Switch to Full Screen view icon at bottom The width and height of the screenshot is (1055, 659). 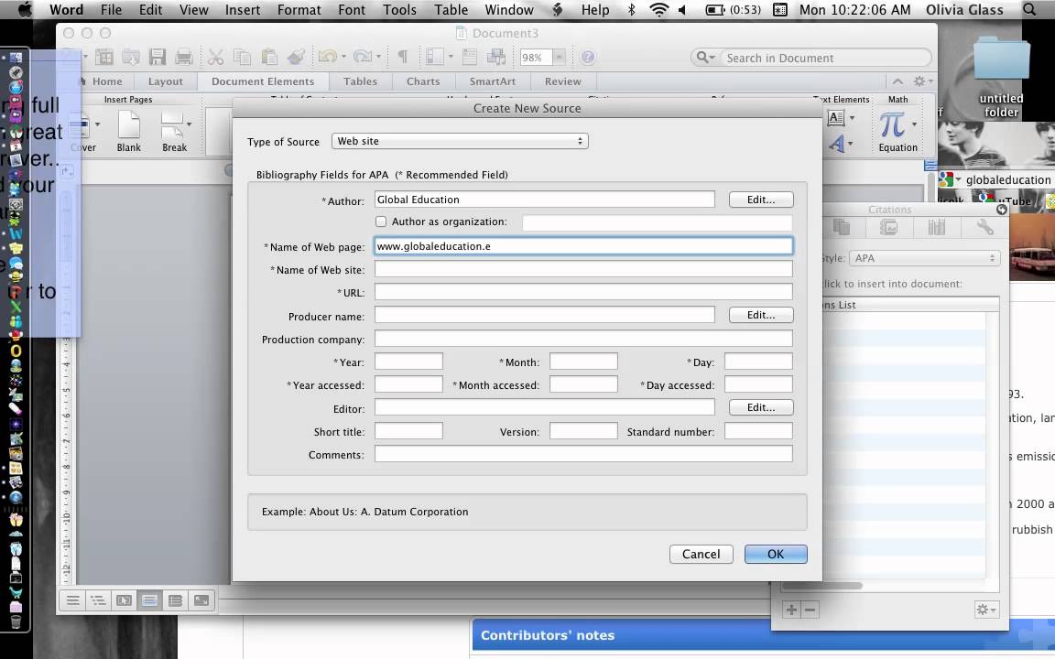tap(201, 600)
